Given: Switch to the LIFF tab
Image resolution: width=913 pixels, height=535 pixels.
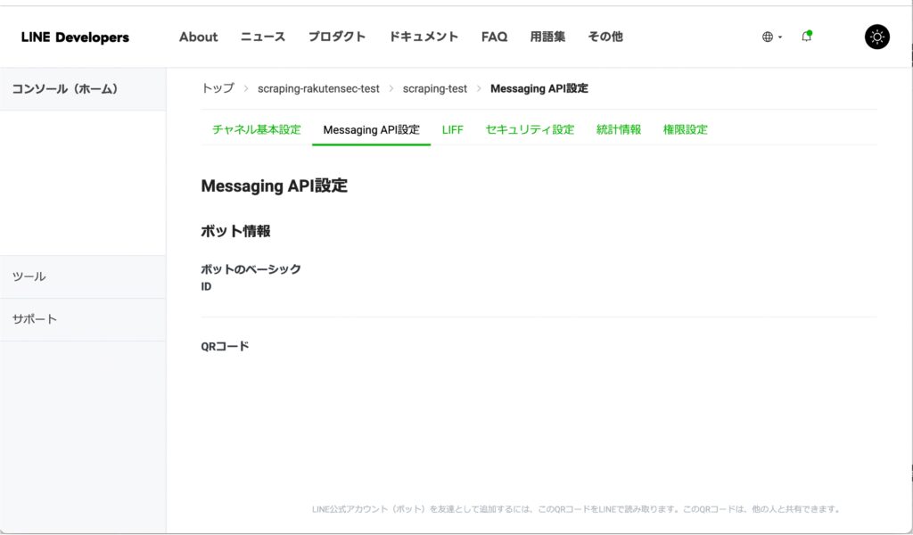Looking at the screenshot, I should (452, 129).
